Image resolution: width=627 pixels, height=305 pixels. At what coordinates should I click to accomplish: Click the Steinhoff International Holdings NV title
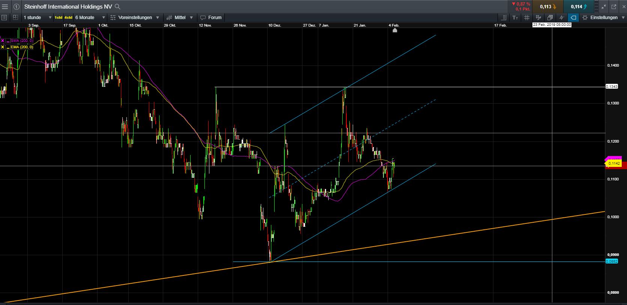(x=68, y=6)
